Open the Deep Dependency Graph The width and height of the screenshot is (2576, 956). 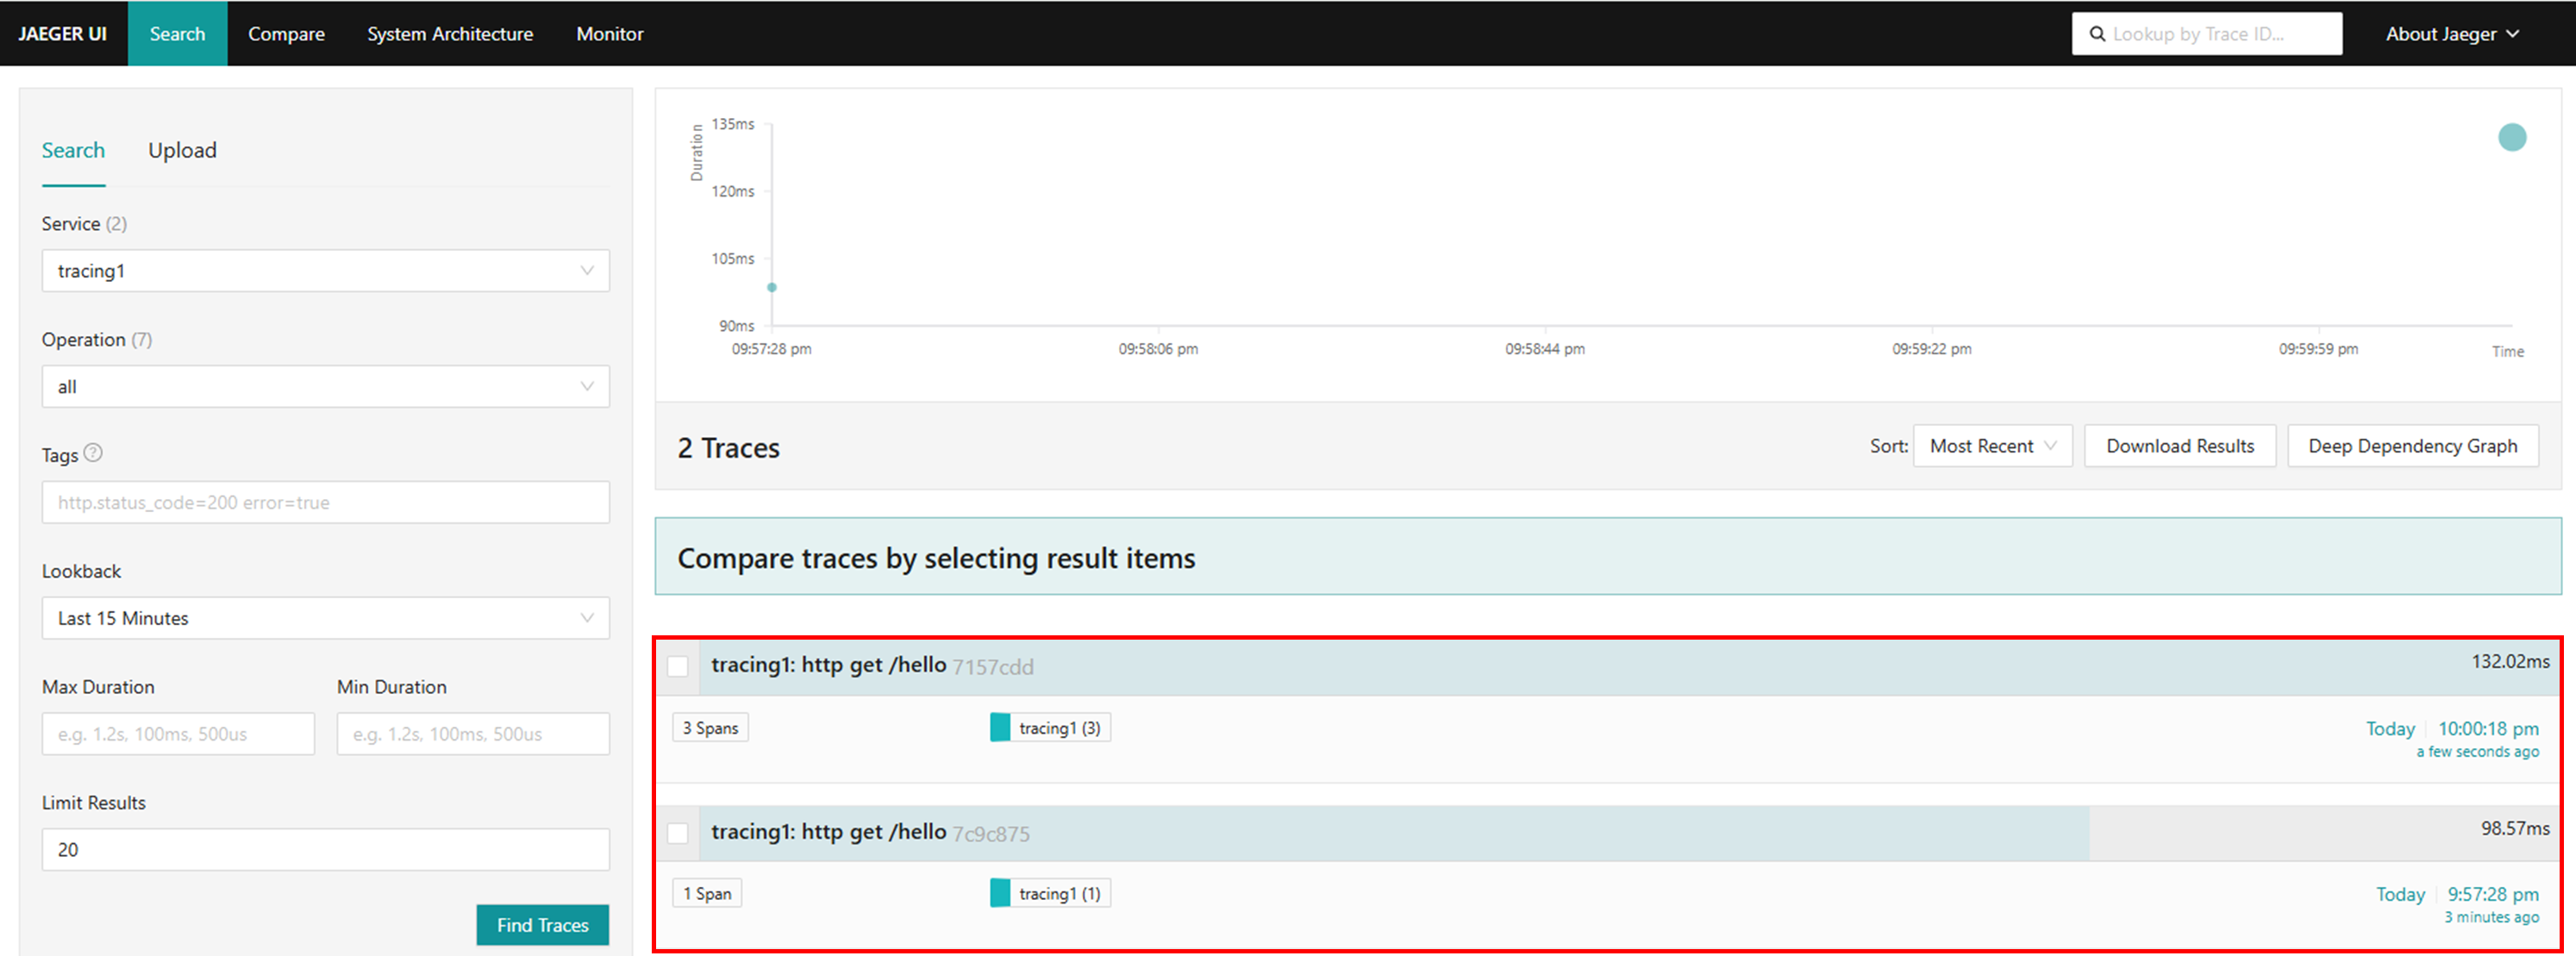[x=2413, y=446]
